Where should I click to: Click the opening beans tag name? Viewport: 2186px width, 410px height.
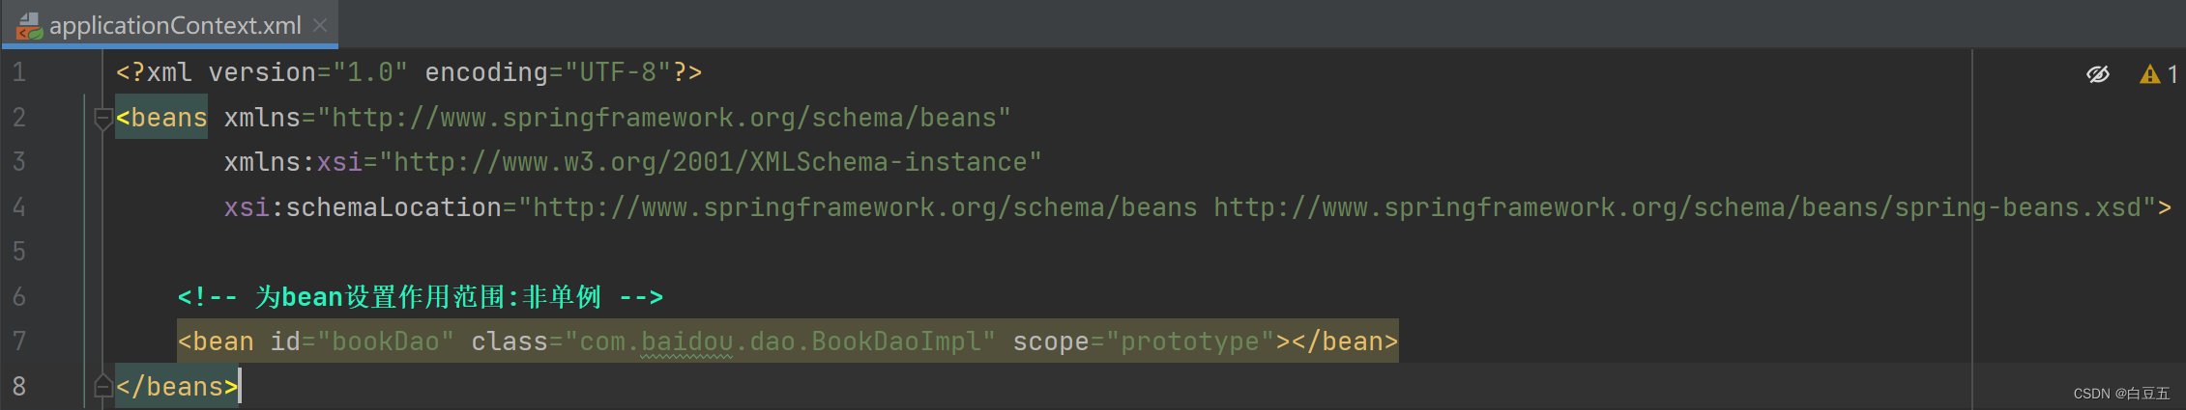167,118
